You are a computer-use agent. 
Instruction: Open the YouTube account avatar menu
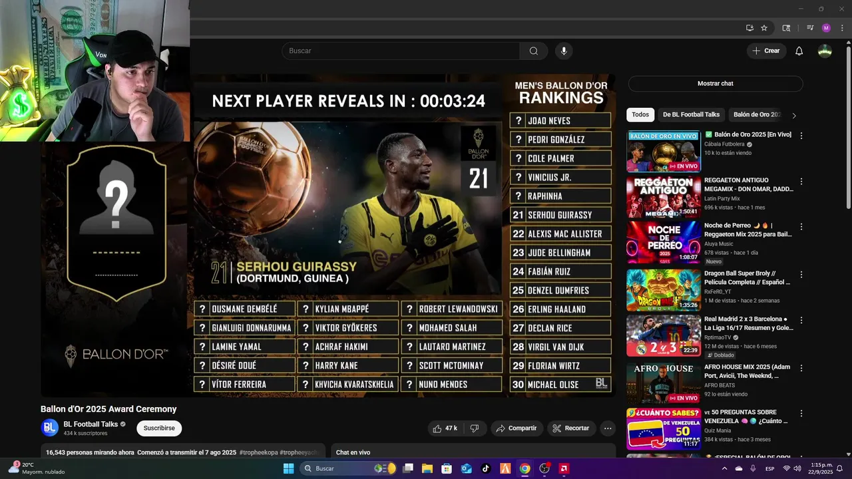point(825,51)
